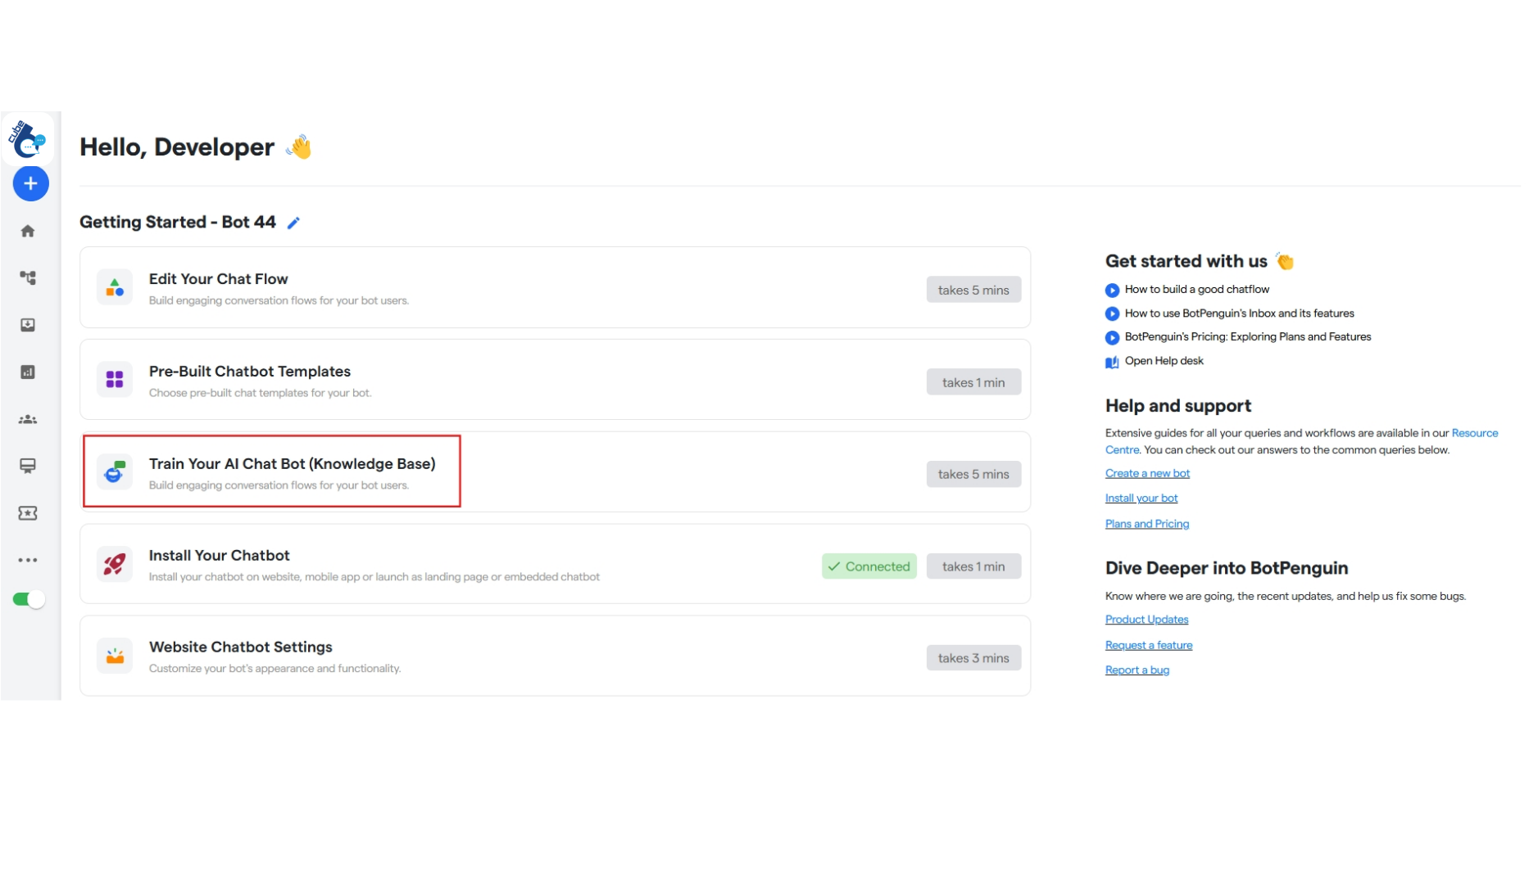Open Edit Your Chat Flow title
The width and height of the screenshot is (1529, 884).
click(x=218, y=279)
